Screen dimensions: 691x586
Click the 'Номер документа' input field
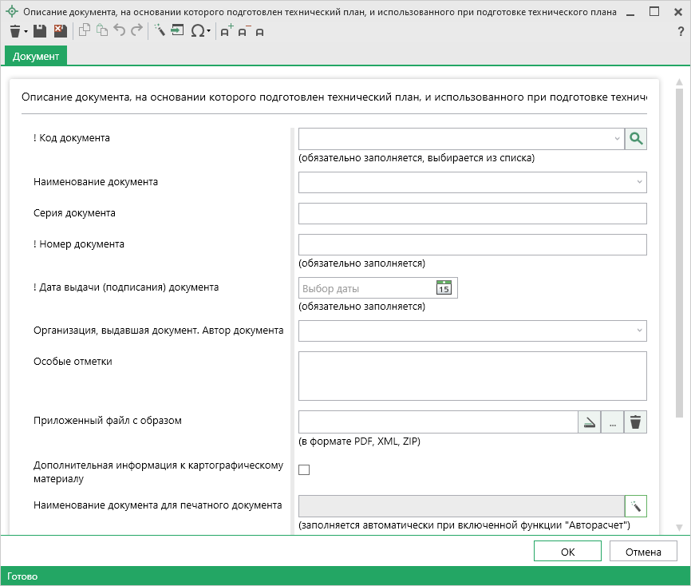click(x=472, y=244)
